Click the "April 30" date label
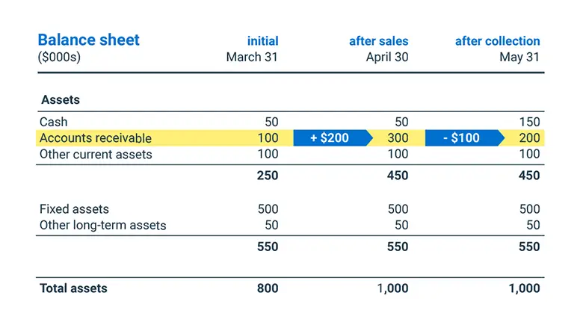Image resolution: width=583 pixels, height=328 pixels. (387, 58)
